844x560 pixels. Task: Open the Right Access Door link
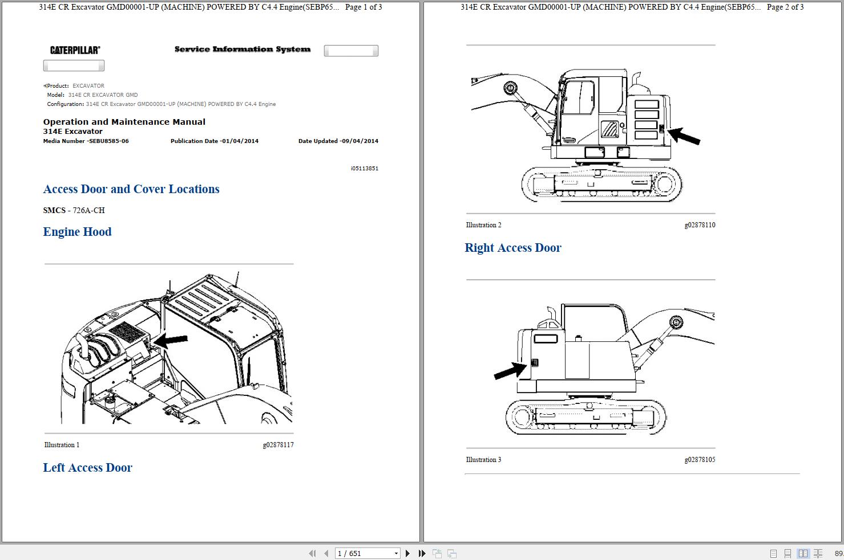(x=513, y=248)
